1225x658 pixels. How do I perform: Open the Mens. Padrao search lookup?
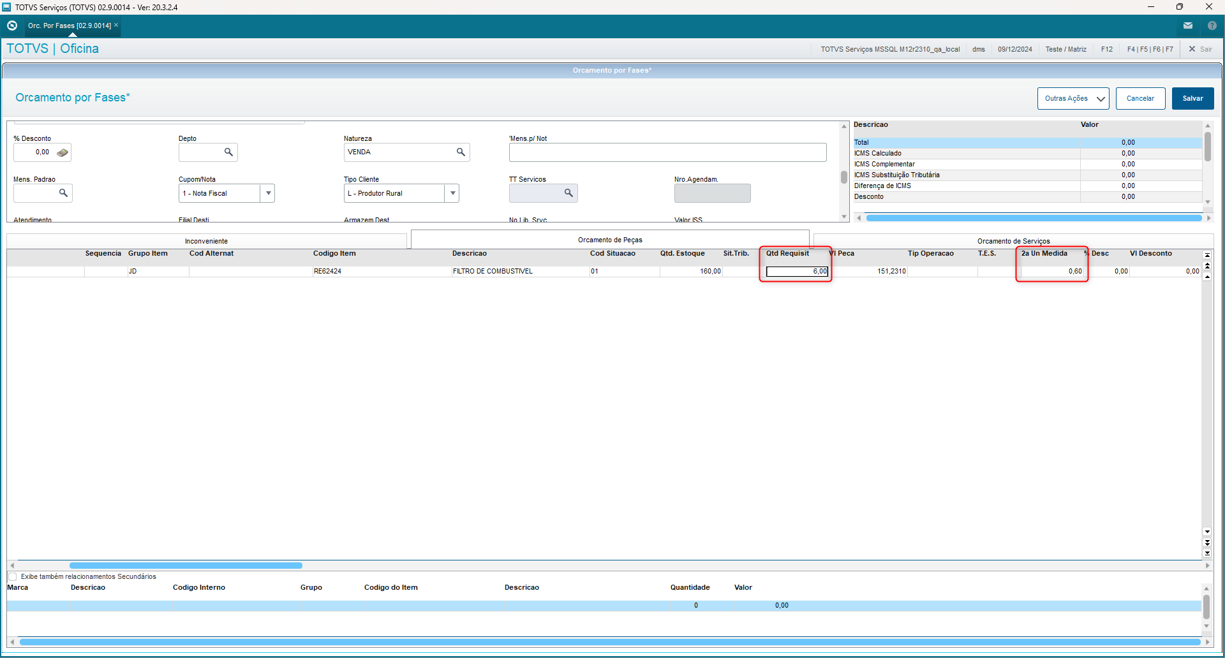click(63, 193)
